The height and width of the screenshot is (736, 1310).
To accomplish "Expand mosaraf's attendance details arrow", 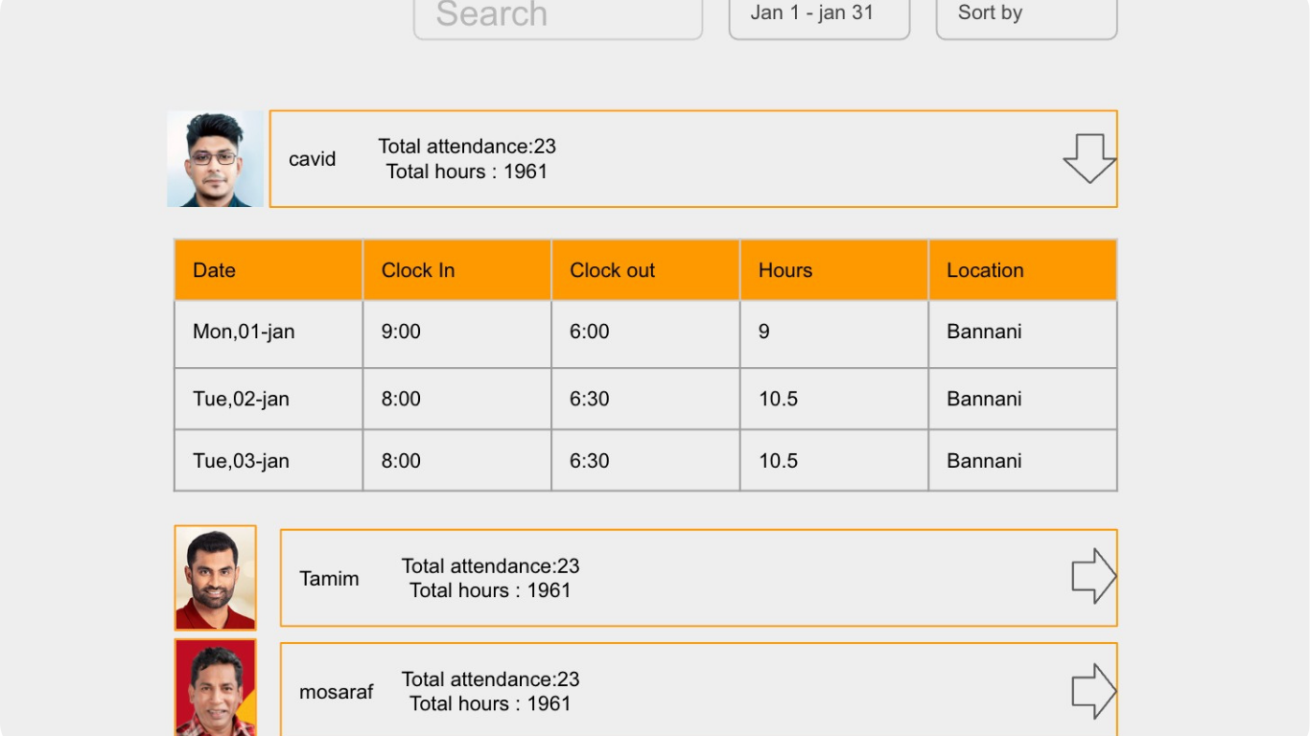I will (x=1093, y=691).
